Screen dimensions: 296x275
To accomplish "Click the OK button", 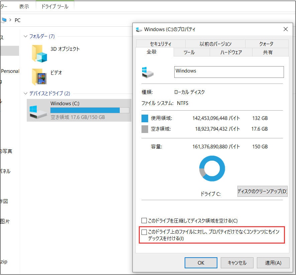I will click(x=201, y=263).
